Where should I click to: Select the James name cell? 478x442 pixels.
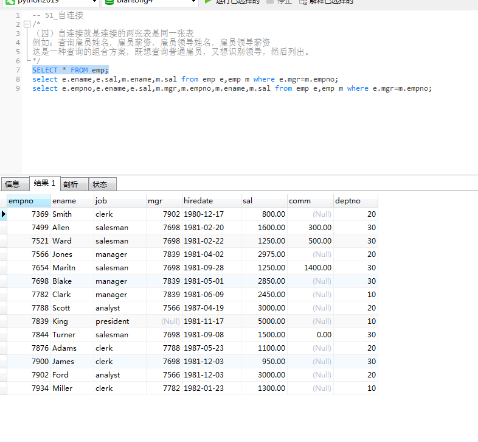tap(72, 362)
